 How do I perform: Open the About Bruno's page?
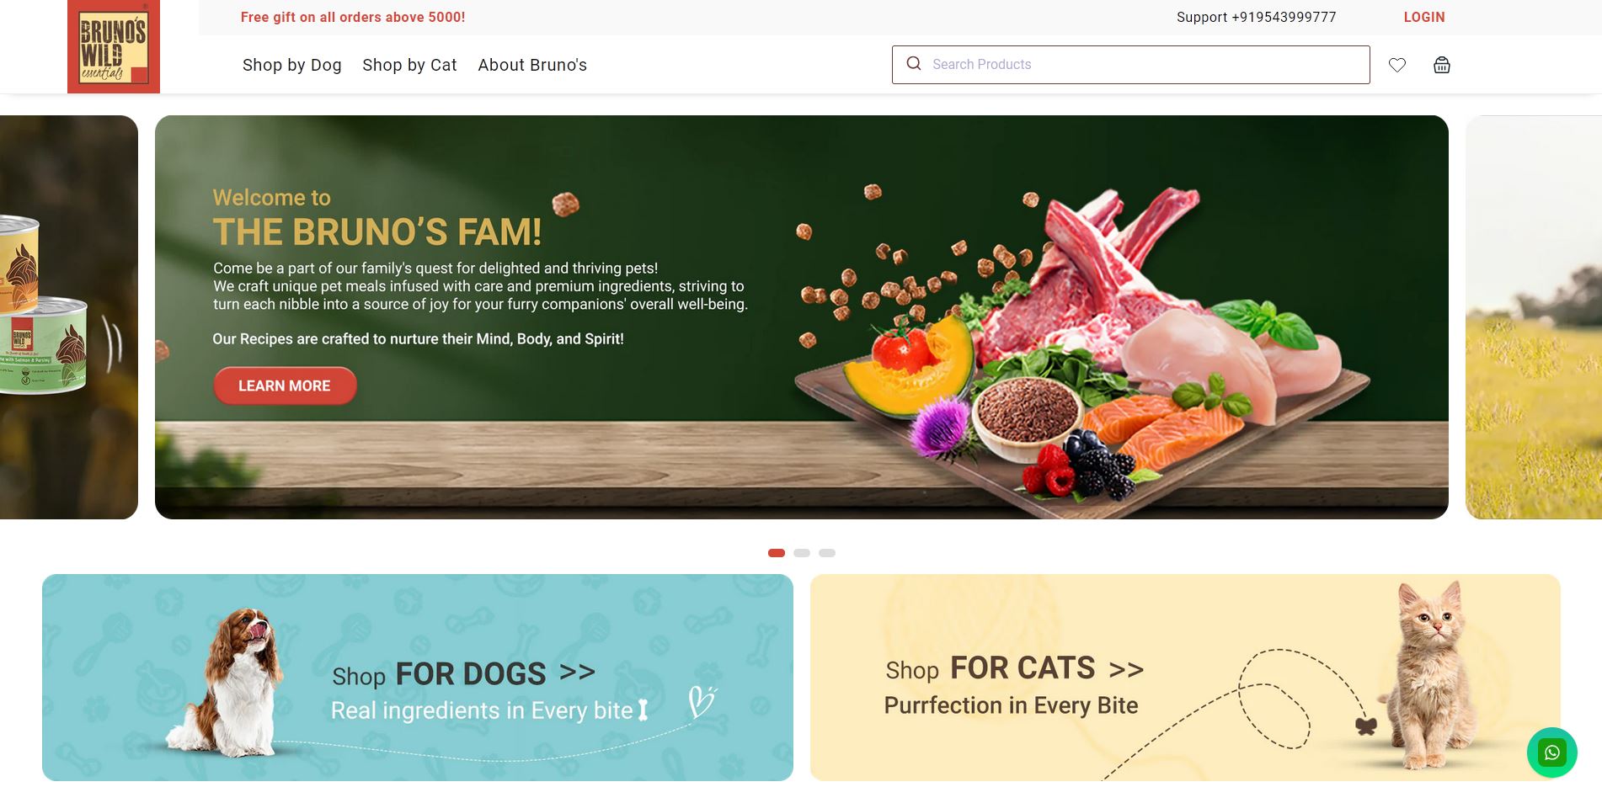click(x=532, y=65)
